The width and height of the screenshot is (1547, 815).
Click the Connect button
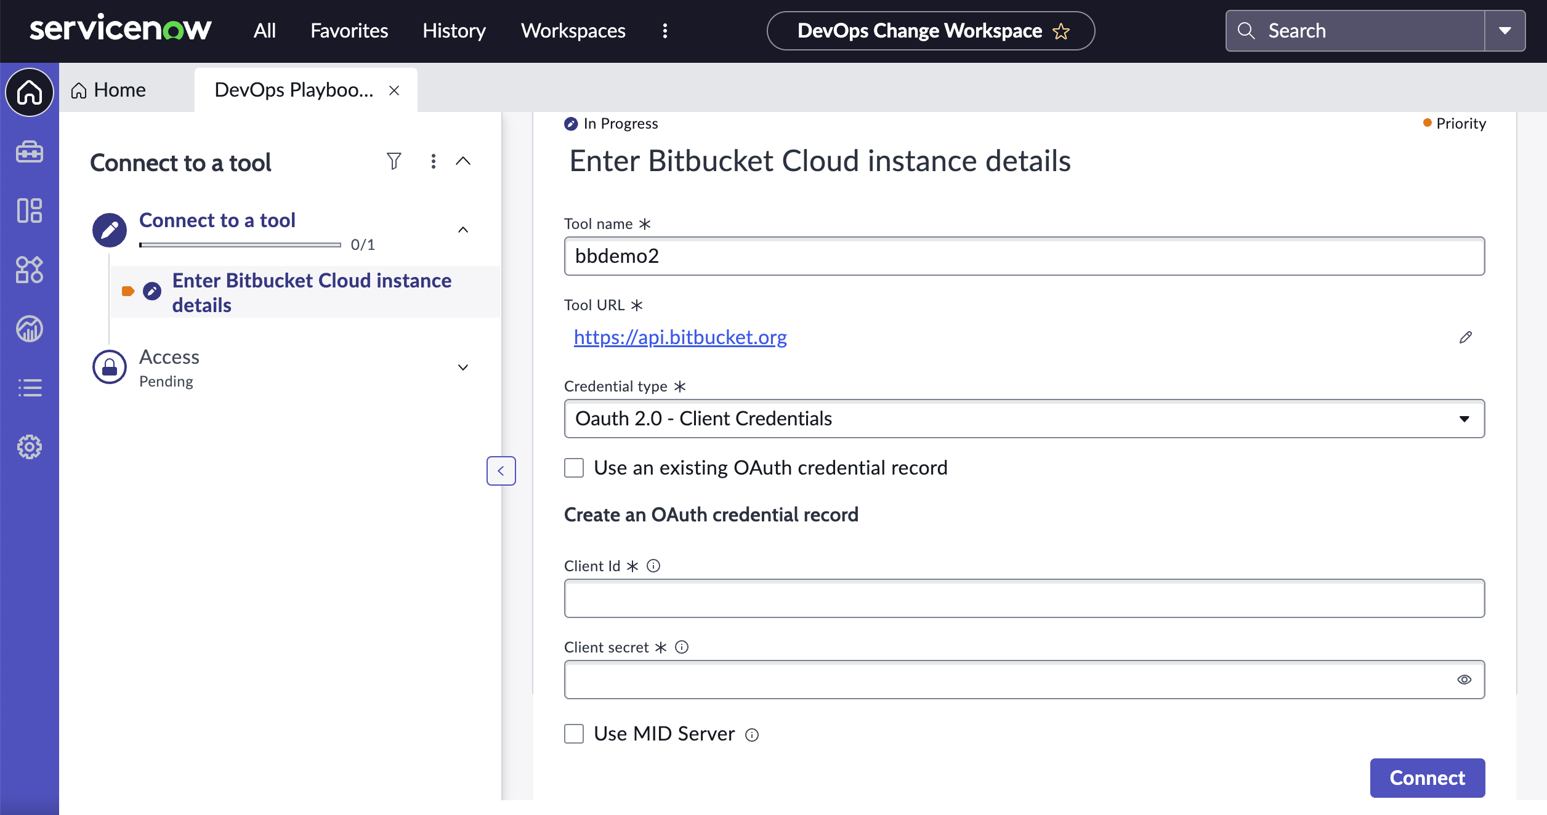(1428, 778)
